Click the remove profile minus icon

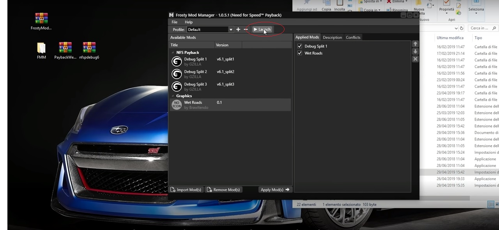pyautogui.click(x=246, y=30)
